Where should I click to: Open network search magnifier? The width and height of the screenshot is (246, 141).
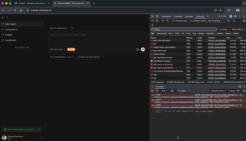(x=168, y=21)
